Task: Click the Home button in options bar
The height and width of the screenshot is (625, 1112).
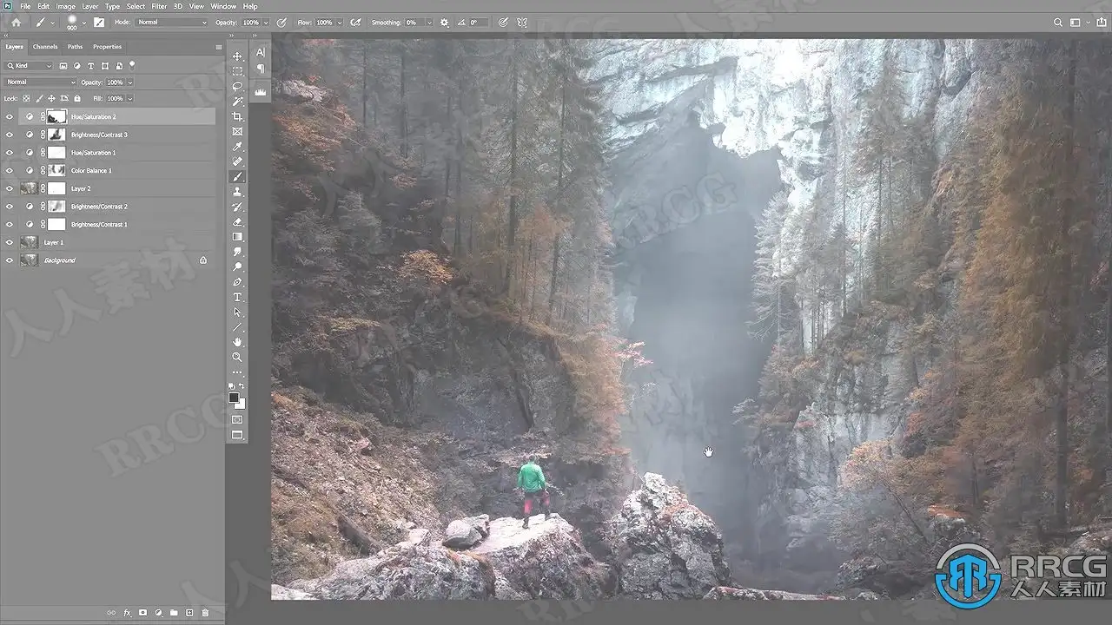Action: 16,23
